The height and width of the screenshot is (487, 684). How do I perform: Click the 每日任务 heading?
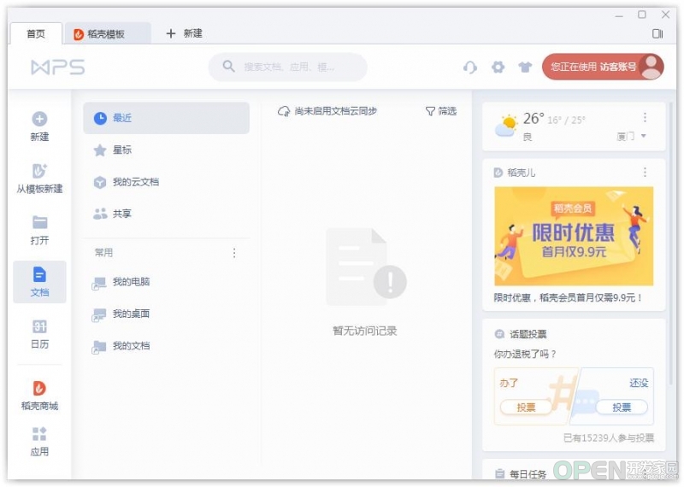(528, 474)
